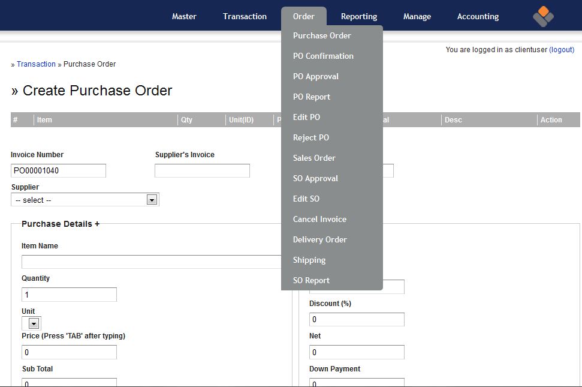Click the Supplier's Invoice input field

[202, 170]
